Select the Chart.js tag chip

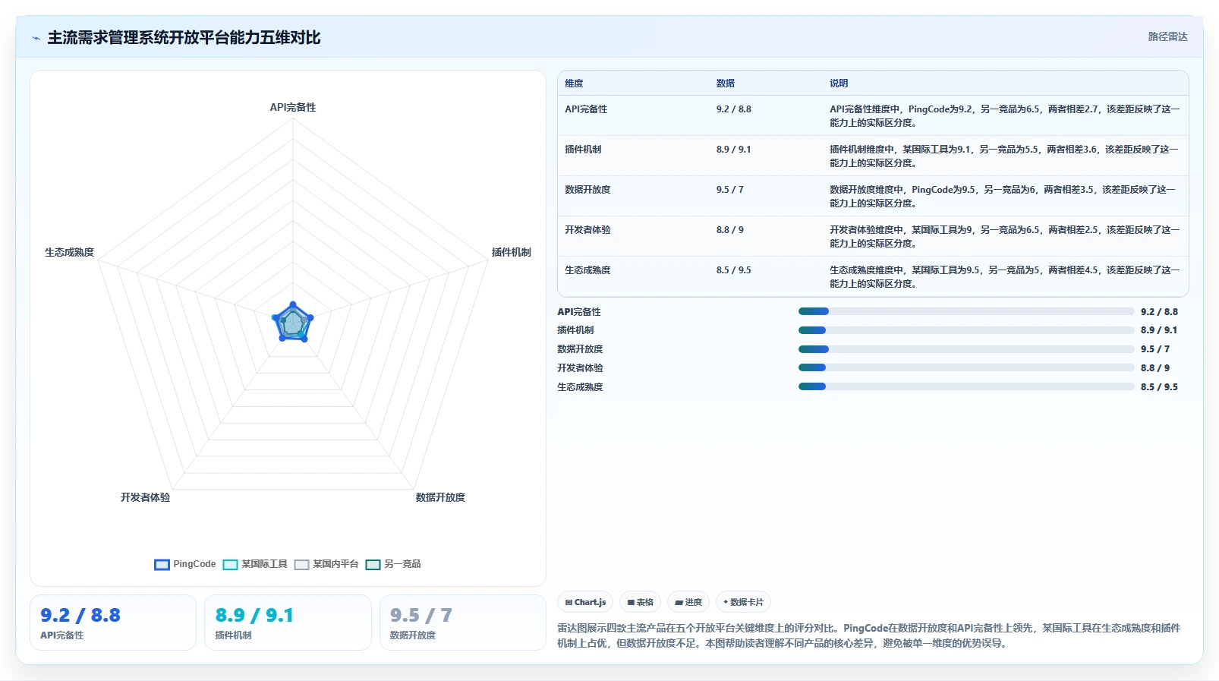(585, 602)
